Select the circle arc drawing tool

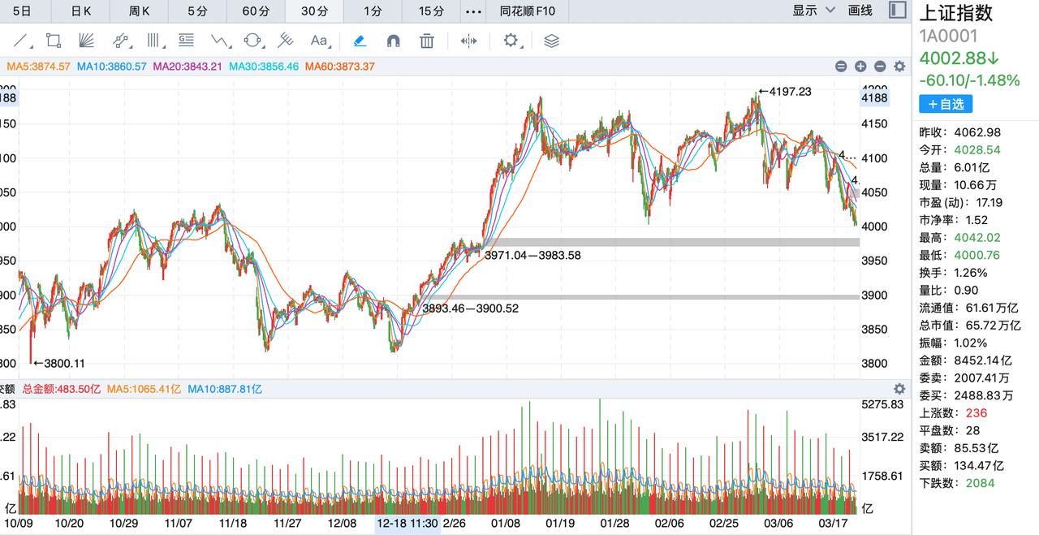(252, 41)
